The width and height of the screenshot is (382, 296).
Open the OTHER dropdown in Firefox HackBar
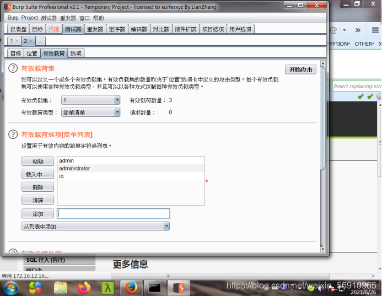pos(364,44)
